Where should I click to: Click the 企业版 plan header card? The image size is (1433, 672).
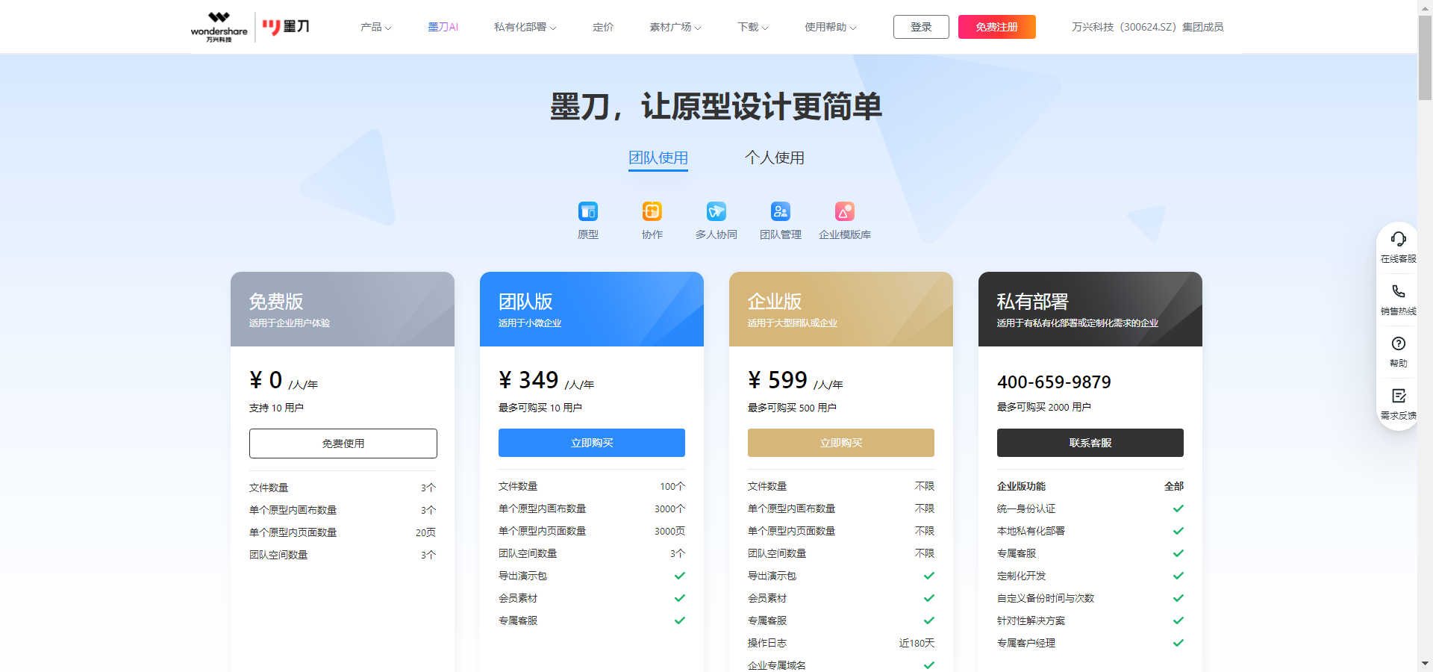(x=841, y=309)
